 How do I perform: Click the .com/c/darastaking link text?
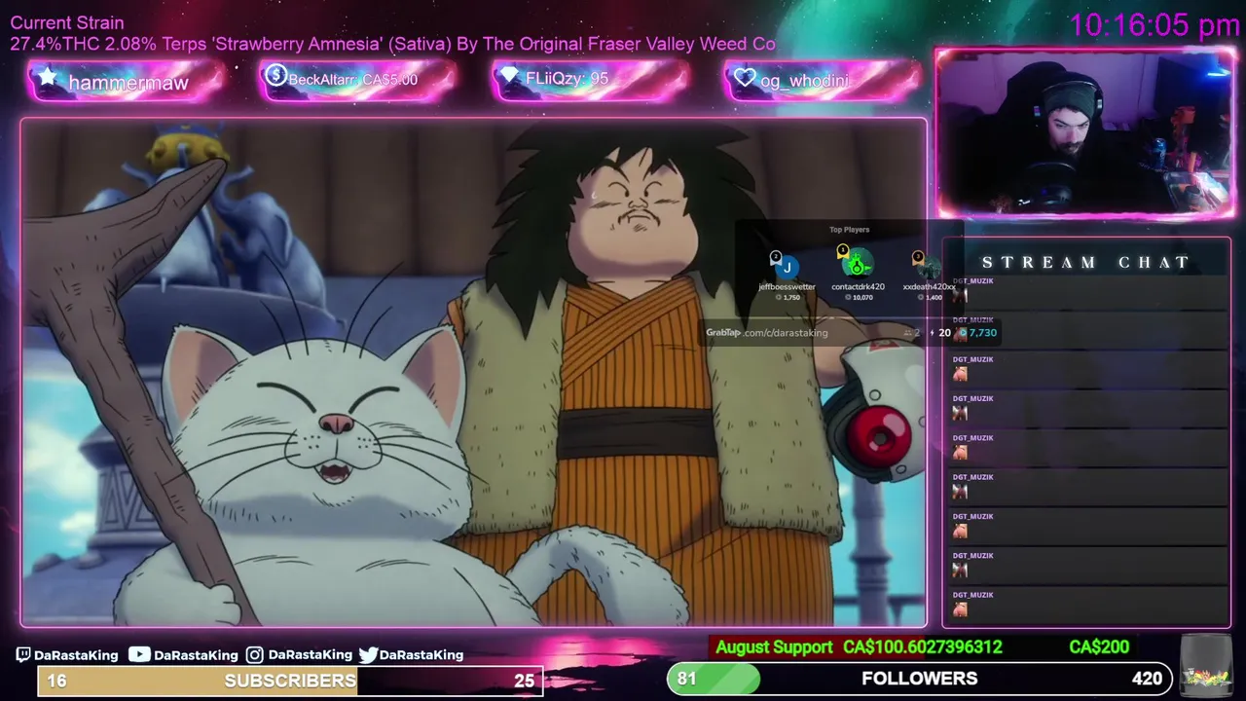tap(785, 333)
